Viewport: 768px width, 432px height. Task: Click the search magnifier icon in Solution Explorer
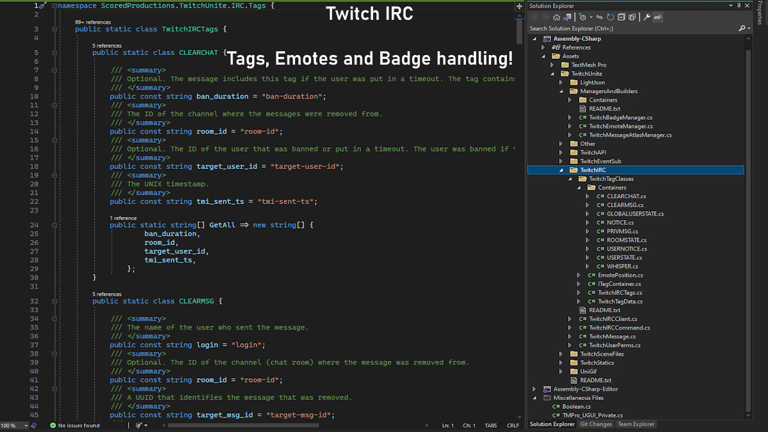tap(741, 28)
